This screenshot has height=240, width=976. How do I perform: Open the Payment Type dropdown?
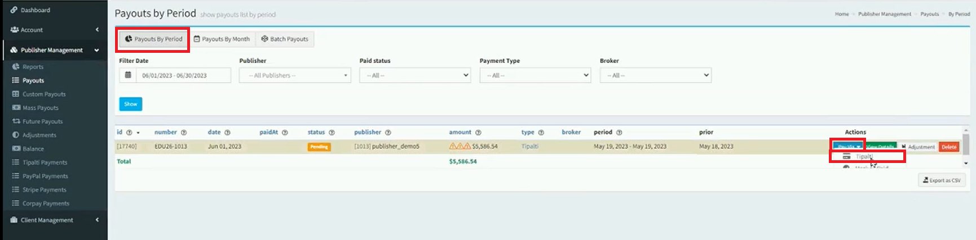pyautogui.click(x=535, y=75)
